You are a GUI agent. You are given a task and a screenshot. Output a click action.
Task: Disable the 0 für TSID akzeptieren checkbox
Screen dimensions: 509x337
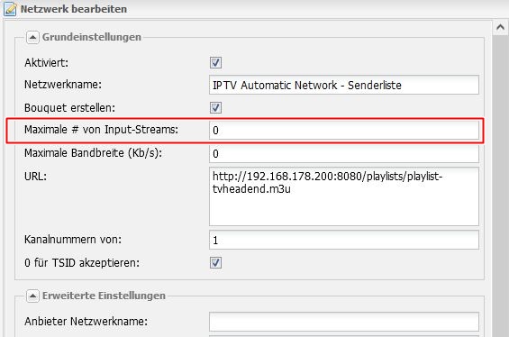point(215,262)
